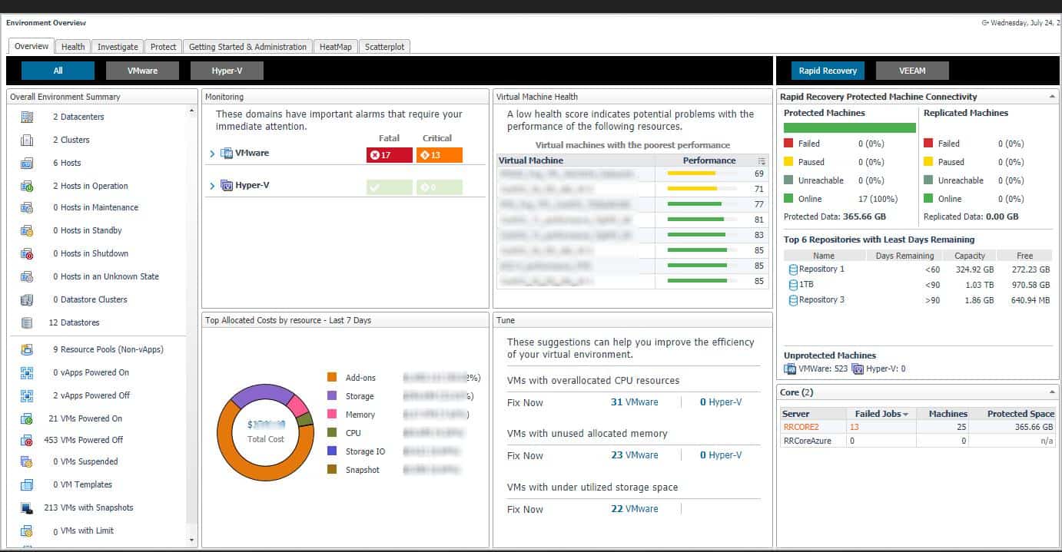Image resolution: width=1062 pixels, height=552 pixels.
Task: Click the Repository 3 database icon
Action: click(x=793, y=300)
